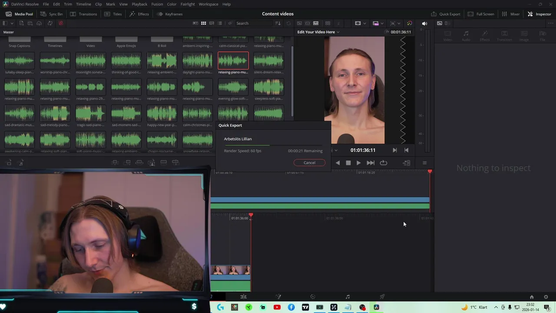Open the Effects panel
Image resolution: width=556 pixels, height=313 pixels.
click(x=139, y=14)
